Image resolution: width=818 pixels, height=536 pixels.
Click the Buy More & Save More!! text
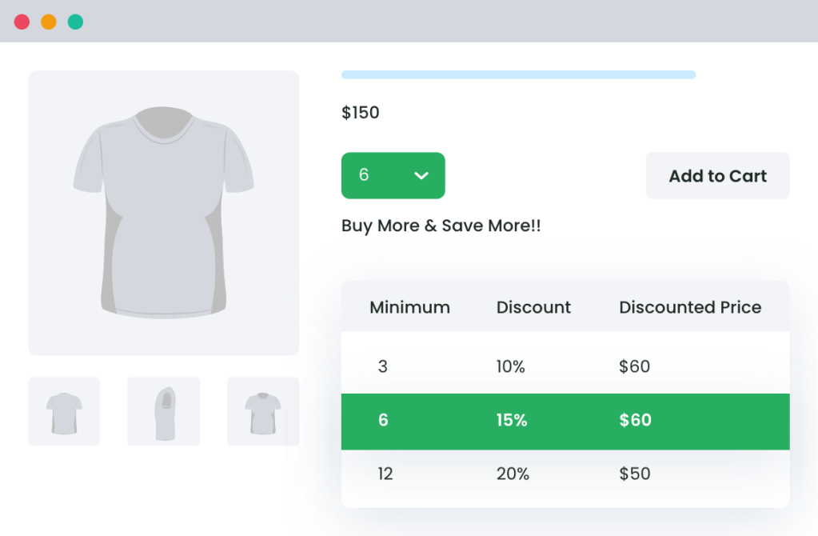tap(441, 226)
